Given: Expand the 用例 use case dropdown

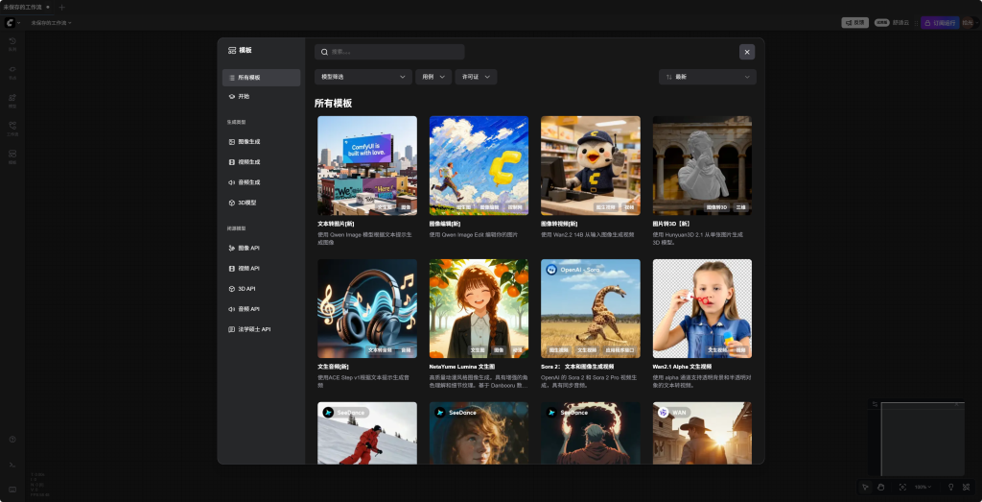Looking at the screenshot, I should pyautogui.click(x=434, y=77).
